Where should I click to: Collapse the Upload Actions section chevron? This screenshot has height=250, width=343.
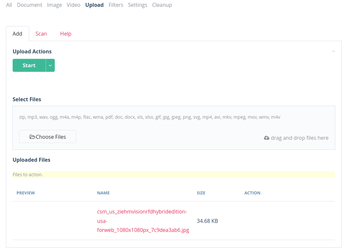tap(333, 51)
